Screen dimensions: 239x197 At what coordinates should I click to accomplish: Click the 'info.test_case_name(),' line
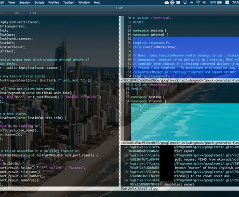click(x=19, y=130)
